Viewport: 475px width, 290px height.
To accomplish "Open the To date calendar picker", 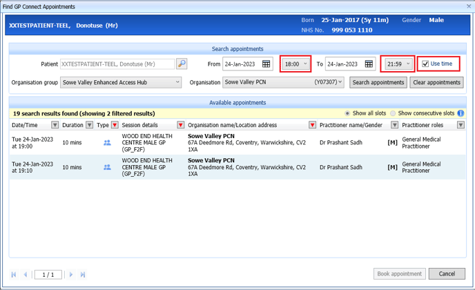I will click(369, 64).
